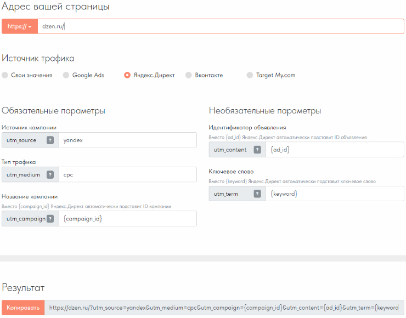Click the utm_term {keyword} input
406x318 pixels.
click(334, 194)
